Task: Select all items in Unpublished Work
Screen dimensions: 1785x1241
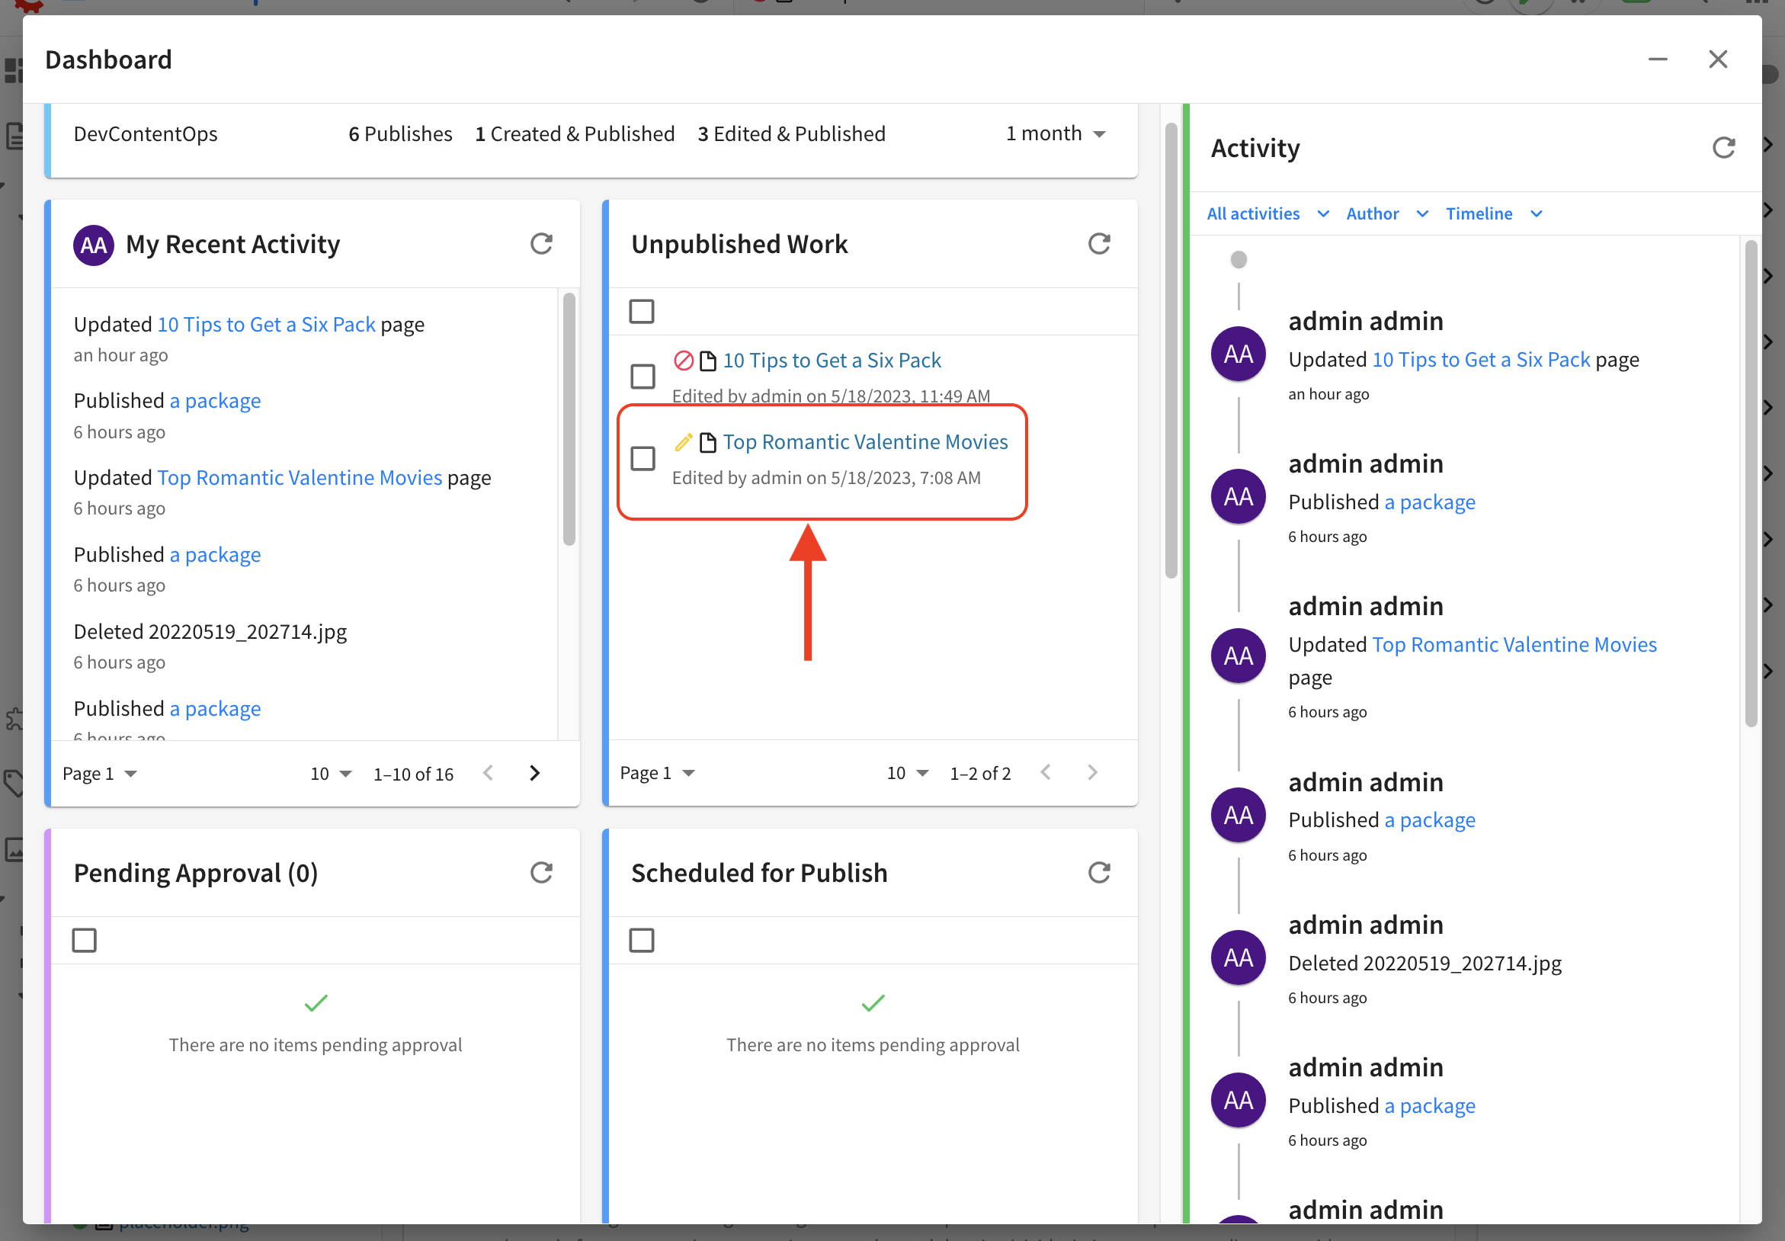Action: (x=642, y=311)
